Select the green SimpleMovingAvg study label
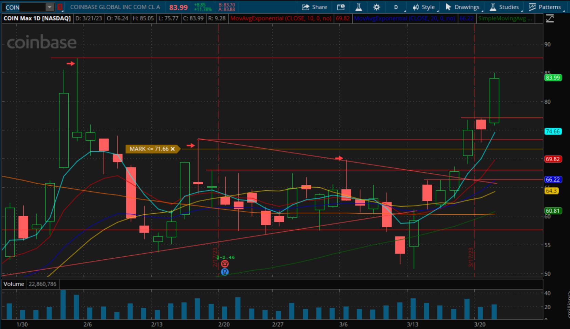This screenshot has width=570, height=329. coord(505,18)
